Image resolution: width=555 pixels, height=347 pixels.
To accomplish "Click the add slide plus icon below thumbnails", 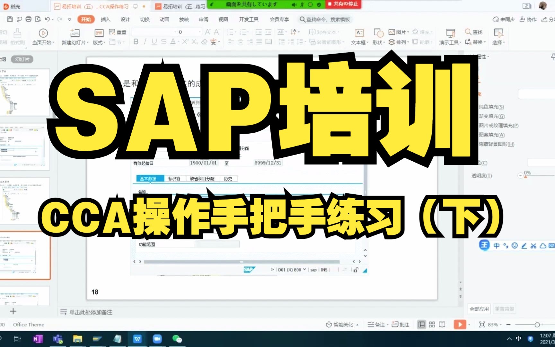I will [13, 311].
